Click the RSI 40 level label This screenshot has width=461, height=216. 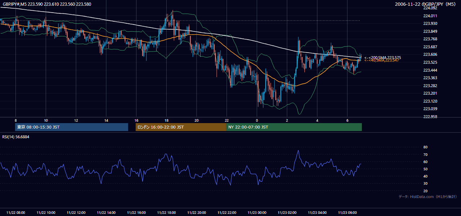(425, 176)
